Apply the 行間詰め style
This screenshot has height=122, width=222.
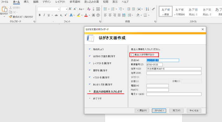click(180, 12)
